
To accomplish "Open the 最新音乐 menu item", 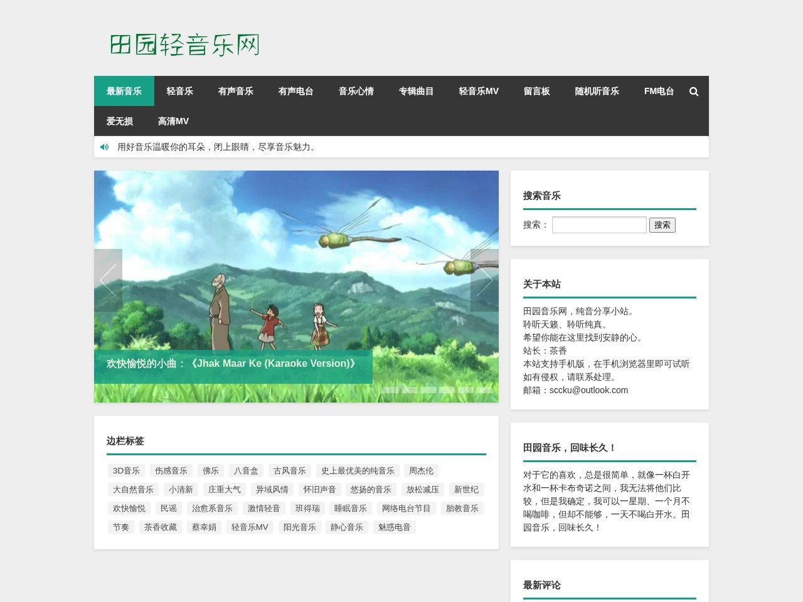I will tap(124, 91).
